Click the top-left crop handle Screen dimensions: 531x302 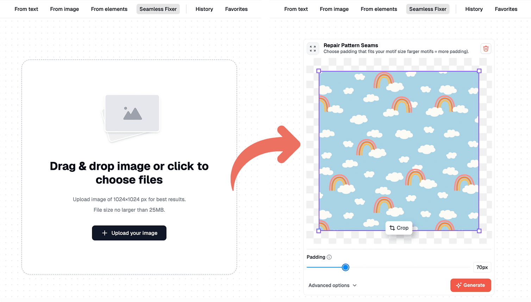pos(319,71)
